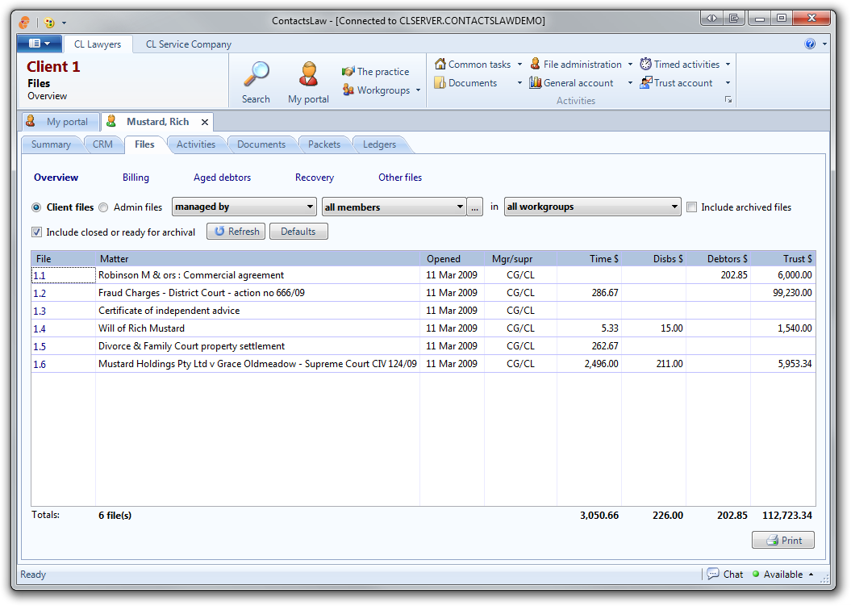
Task: Sort by the Trust $ column header
Action: (783, 258)
